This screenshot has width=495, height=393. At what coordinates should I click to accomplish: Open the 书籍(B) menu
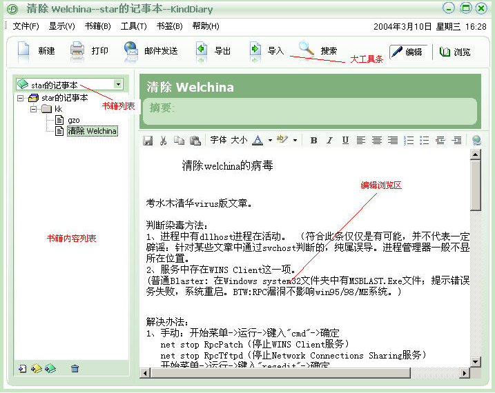(x=97, y=26)
